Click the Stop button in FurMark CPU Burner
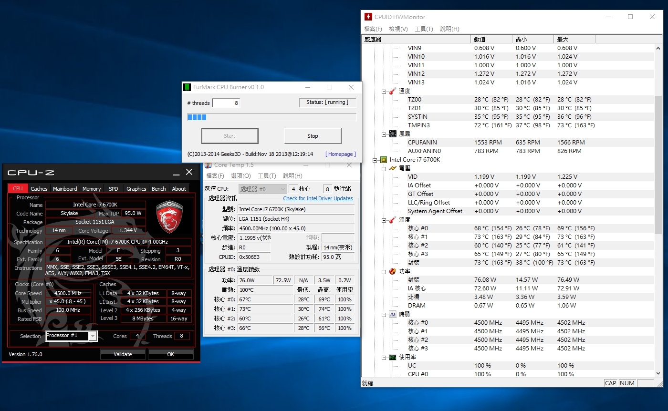The height and width of the screenshot is (411, 668). coord(313,136)
